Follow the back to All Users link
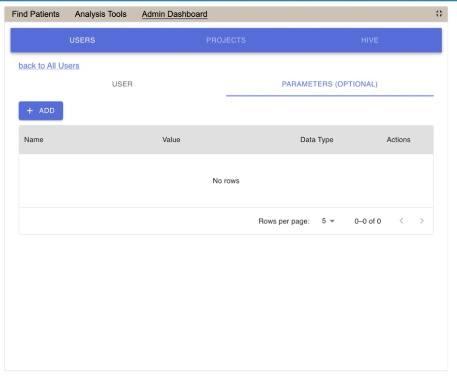Image resolution: width=457 pixels, height=377 pixels. pos(49,66)
